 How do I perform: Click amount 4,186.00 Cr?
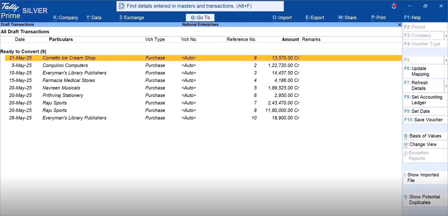coord(287,80)
